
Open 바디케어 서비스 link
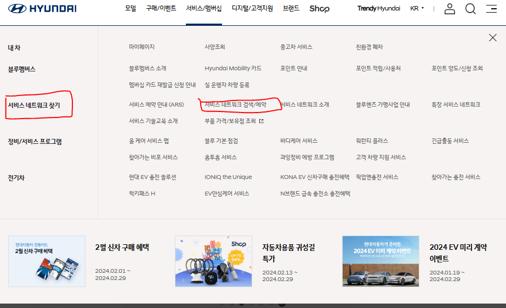[x=299, y=141]
